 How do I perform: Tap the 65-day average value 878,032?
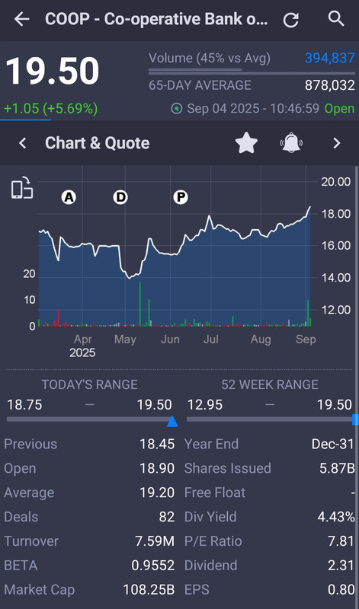click(330, 85)
